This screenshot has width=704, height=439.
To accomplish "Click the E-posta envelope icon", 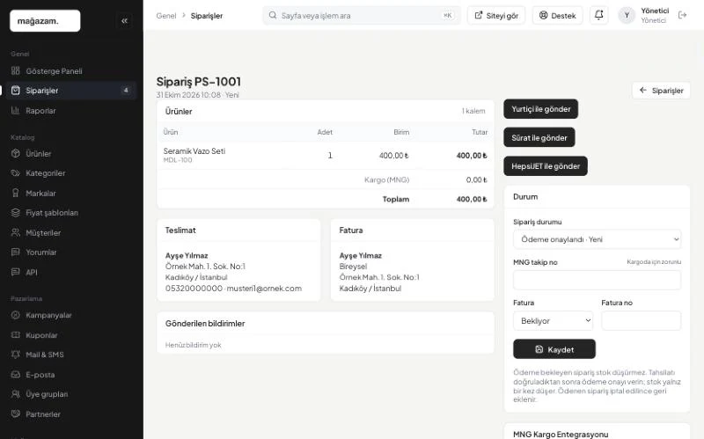I will pyautogui.click(x=16, y=375).
